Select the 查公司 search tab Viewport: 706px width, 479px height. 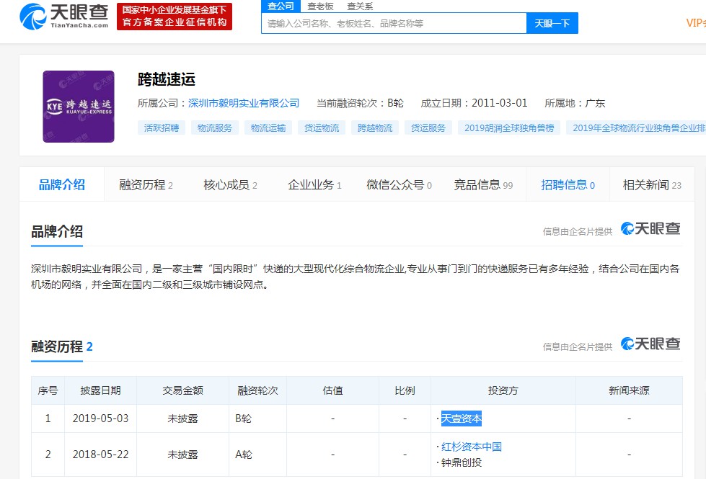coord(281,6)
